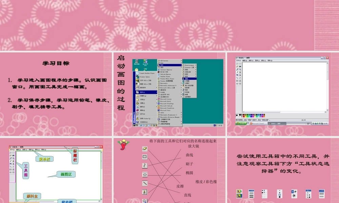Image resolution: width=339 pixels, height=203 pixels.
Task: Select the 学习目标 slide thumbnail
Action: point(56,94)
